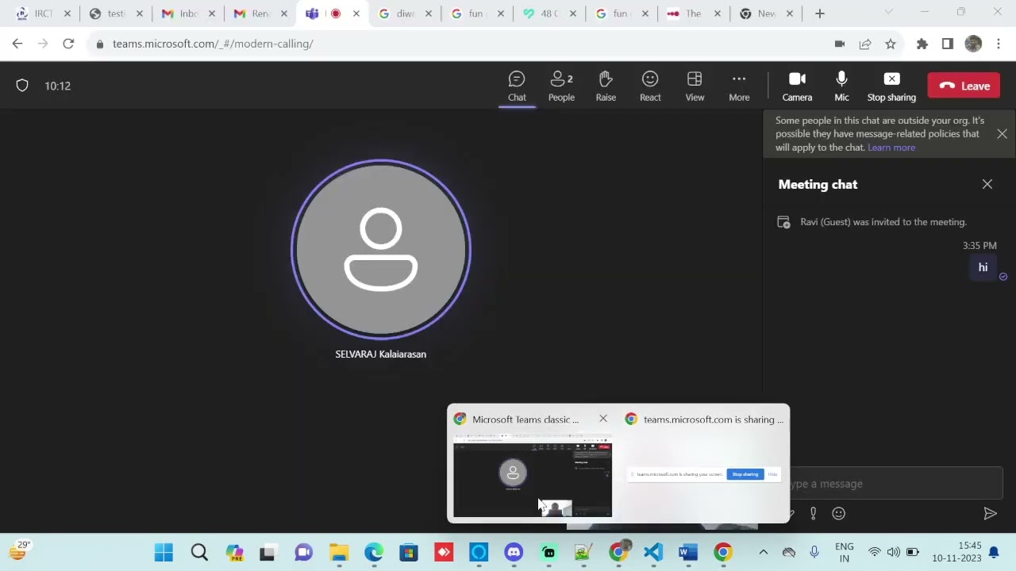Click the address bar URL

click(213, 44)
